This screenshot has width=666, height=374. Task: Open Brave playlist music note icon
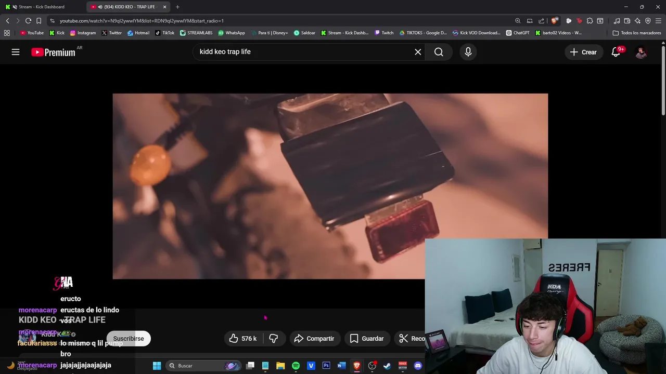coord(617,21)
